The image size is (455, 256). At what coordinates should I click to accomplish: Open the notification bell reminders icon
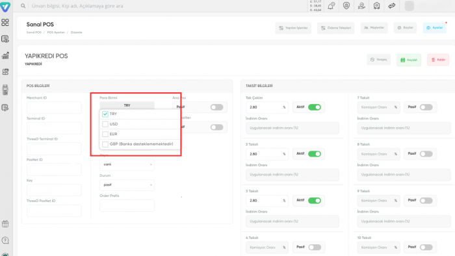331,6
